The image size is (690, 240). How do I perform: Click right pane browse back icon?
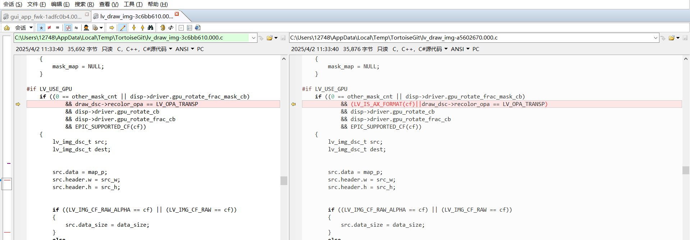[663, 38]
